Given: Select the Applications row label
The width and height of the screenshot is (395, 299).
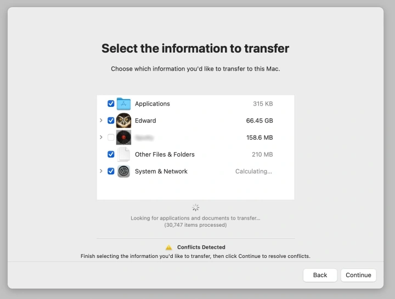Looking at the screenshot, I should 152,104.
